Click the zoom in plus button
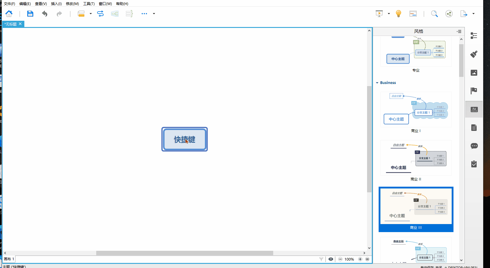Image resolution: width=490 pixels, height=268 pixels. [360, 259]
